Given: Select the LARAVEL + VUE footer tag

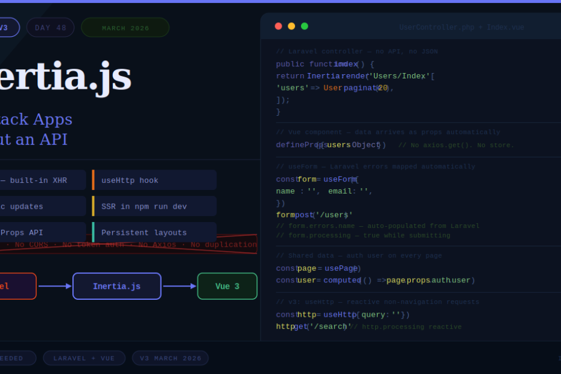Looking at the screenshot, I should (84, 358).
